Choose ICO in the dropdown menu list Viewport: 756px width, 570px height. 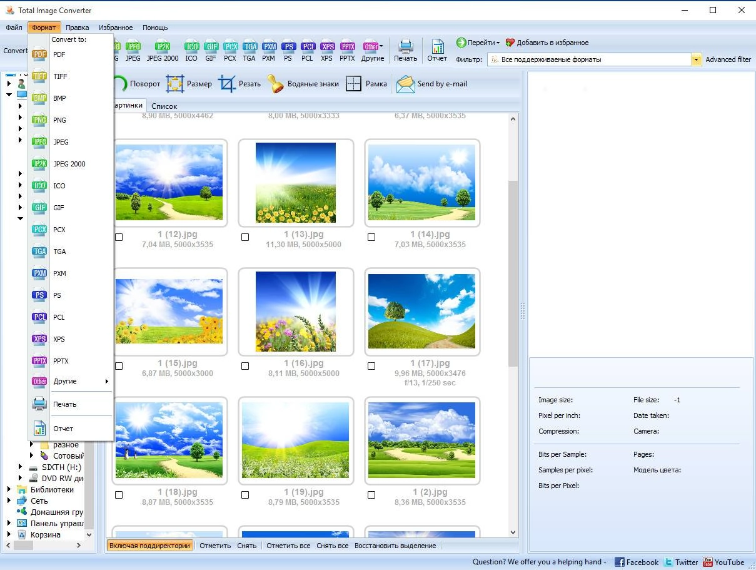70,186
